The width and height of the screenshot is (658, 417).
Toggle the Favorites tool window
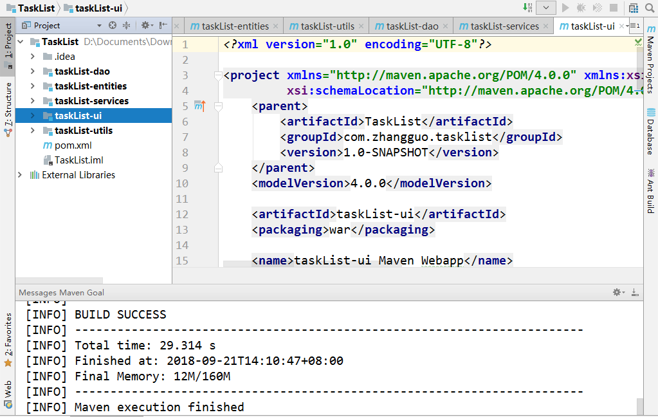click(x=8, y=340)
